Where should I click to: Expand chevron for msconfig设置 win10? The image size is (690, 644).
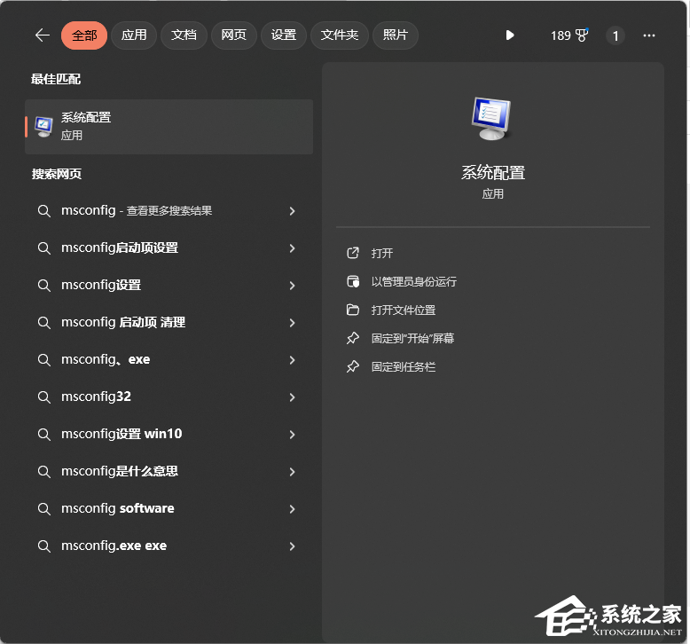292,435
